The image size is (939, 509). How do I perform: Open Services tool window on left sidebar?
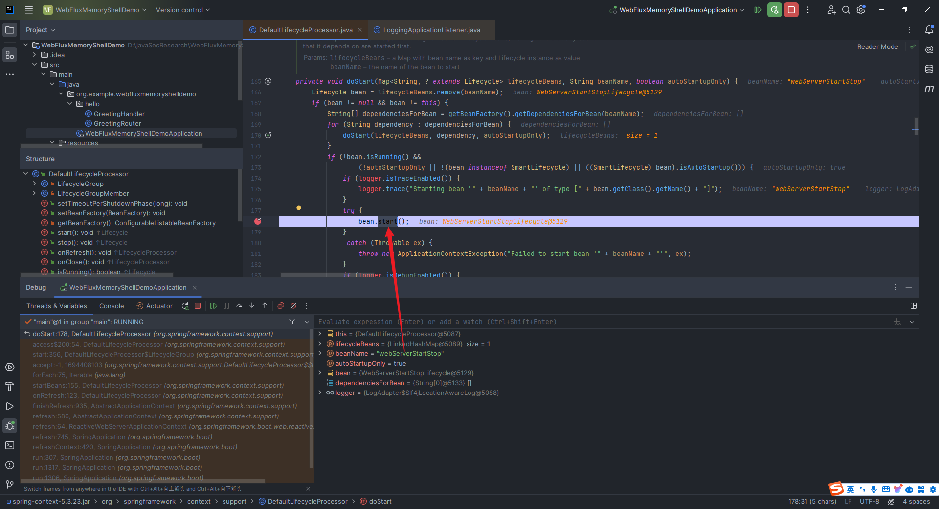coord(10,367)
